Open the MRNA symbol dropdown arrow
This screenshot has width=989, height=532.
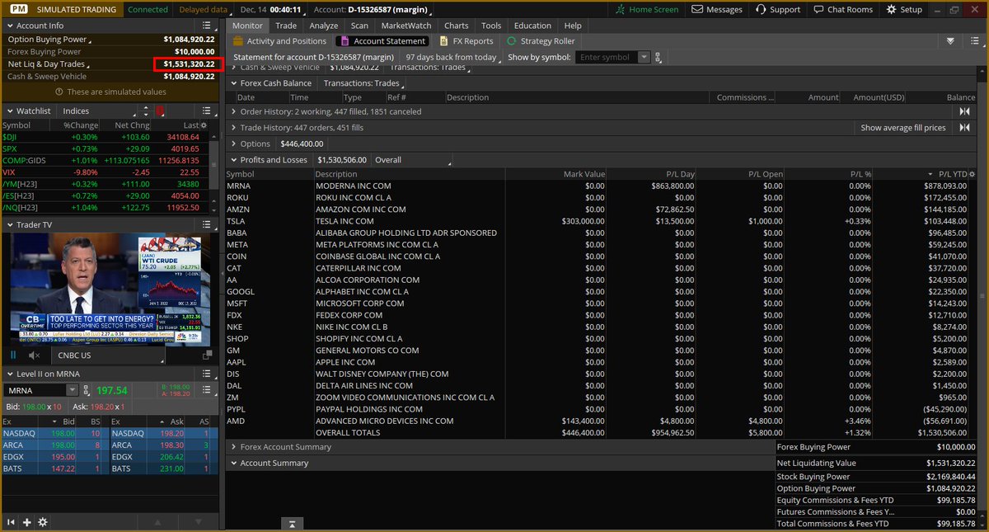[73, 390]
